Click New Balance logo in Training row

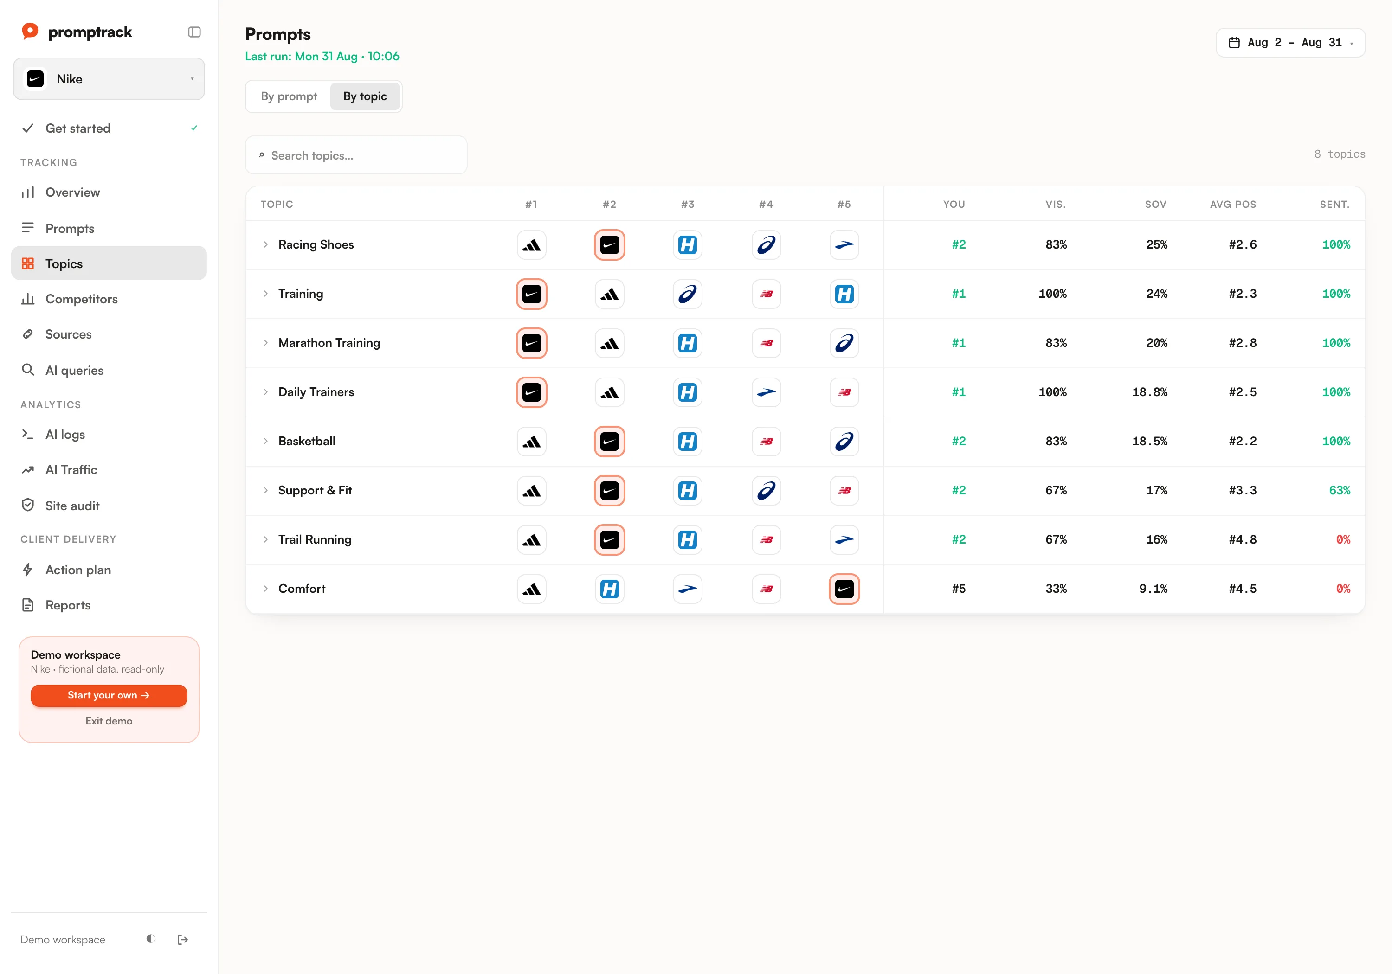[x=767, y=294]
